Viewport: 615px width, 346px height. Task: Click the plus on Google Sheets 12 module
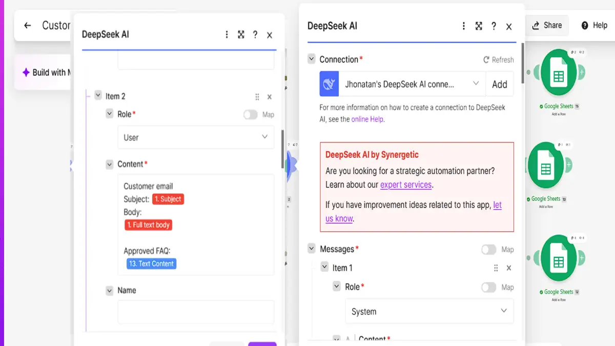[x=582, y=258]
